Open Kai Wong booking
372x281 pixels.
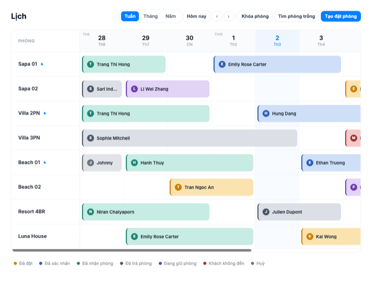(331, 237)
